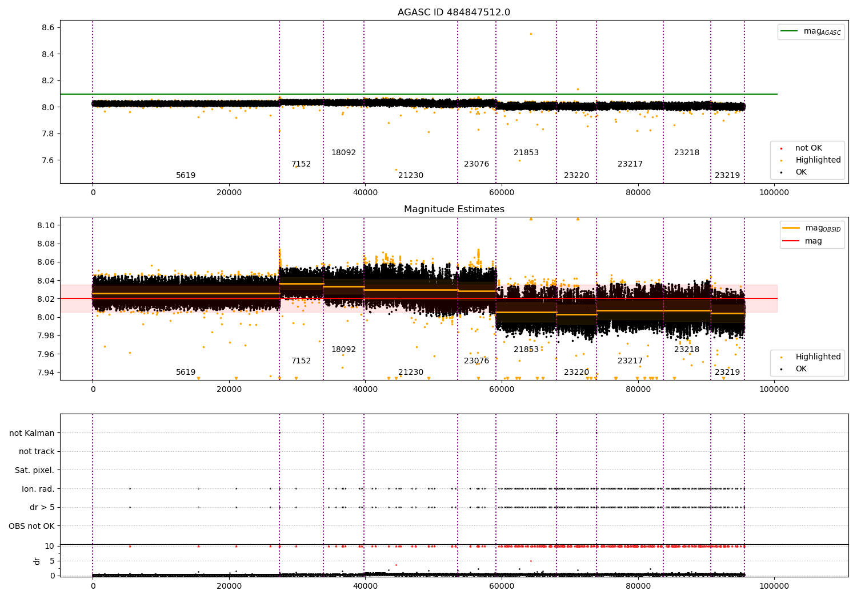The image size is (857, 599).
Task: Click OBSID label 7152 in the Magnitude Estimates plot
Action: tap(301, 361)
